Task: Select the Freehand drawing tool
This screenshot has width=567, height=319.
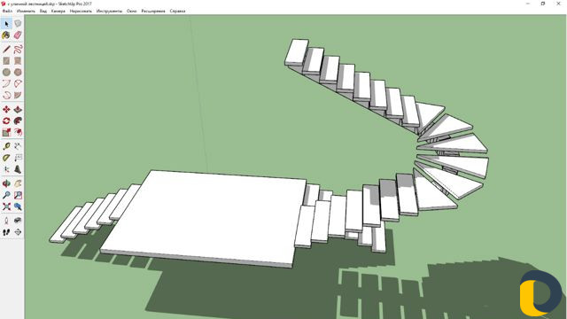Action: [18, 50]
